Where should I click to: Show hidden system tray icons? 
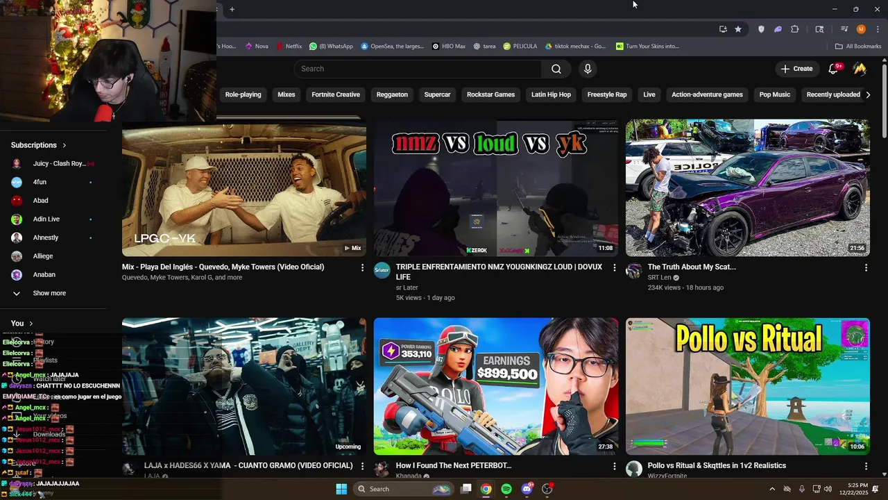tap(772, 489)
